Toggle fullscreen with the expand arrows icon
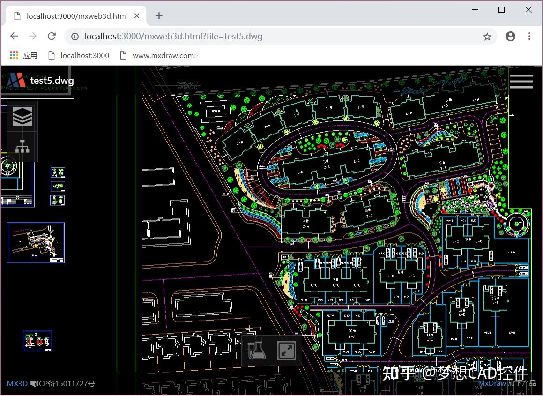The image size is (543, 396). pyautogui.click(x=287, y=350)
